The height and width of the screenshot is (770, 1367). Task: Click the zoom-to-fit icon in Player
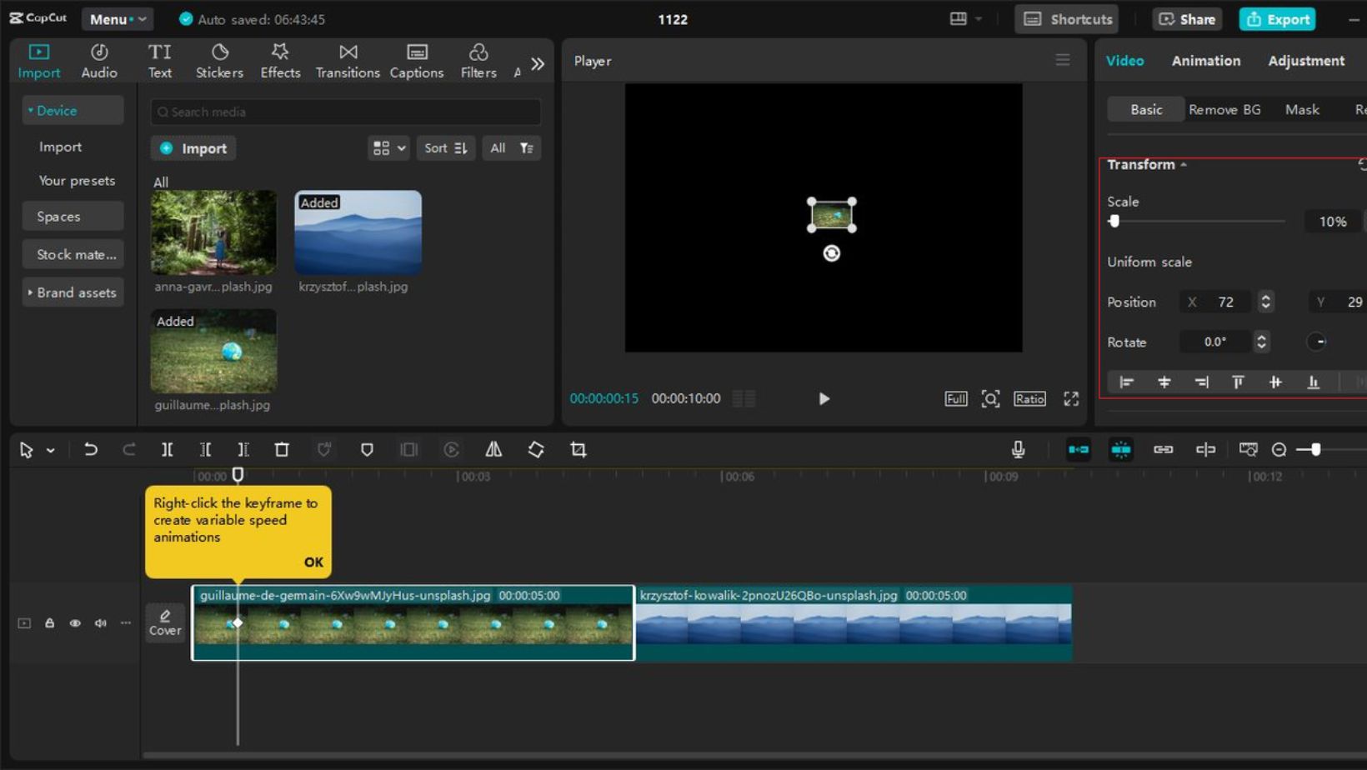coord(990,398)
